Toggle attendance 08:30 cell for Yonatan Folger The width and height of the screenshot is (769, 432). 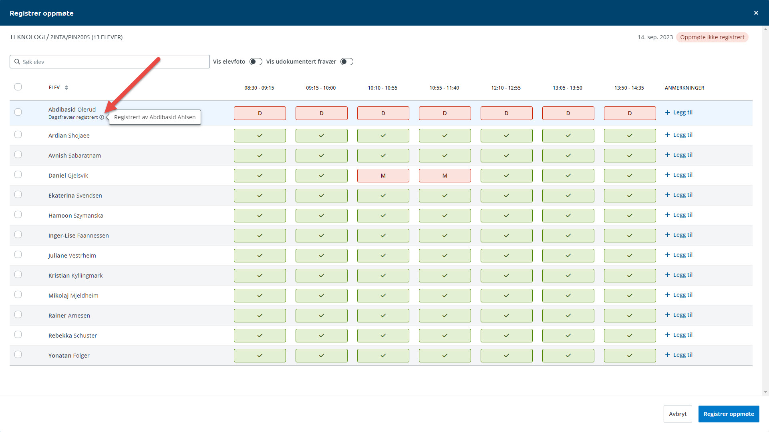pos(260,356)
